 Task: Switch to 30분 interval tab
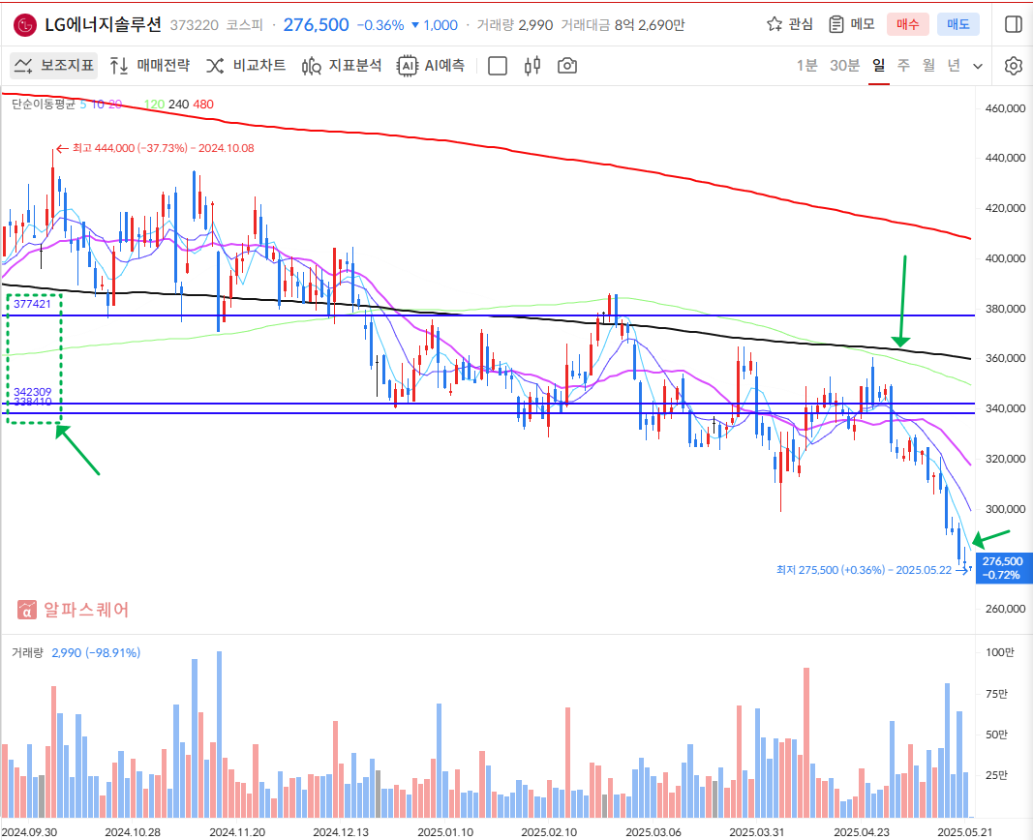[844, 65]
